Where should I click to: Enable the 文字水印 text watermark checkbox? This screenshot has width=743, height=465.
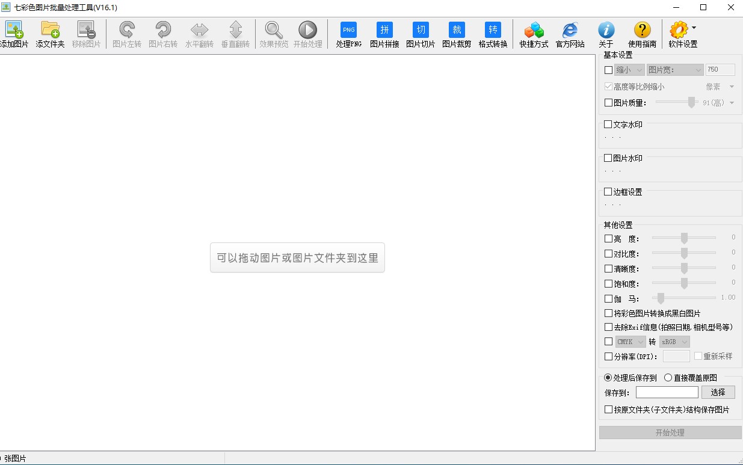608,125
